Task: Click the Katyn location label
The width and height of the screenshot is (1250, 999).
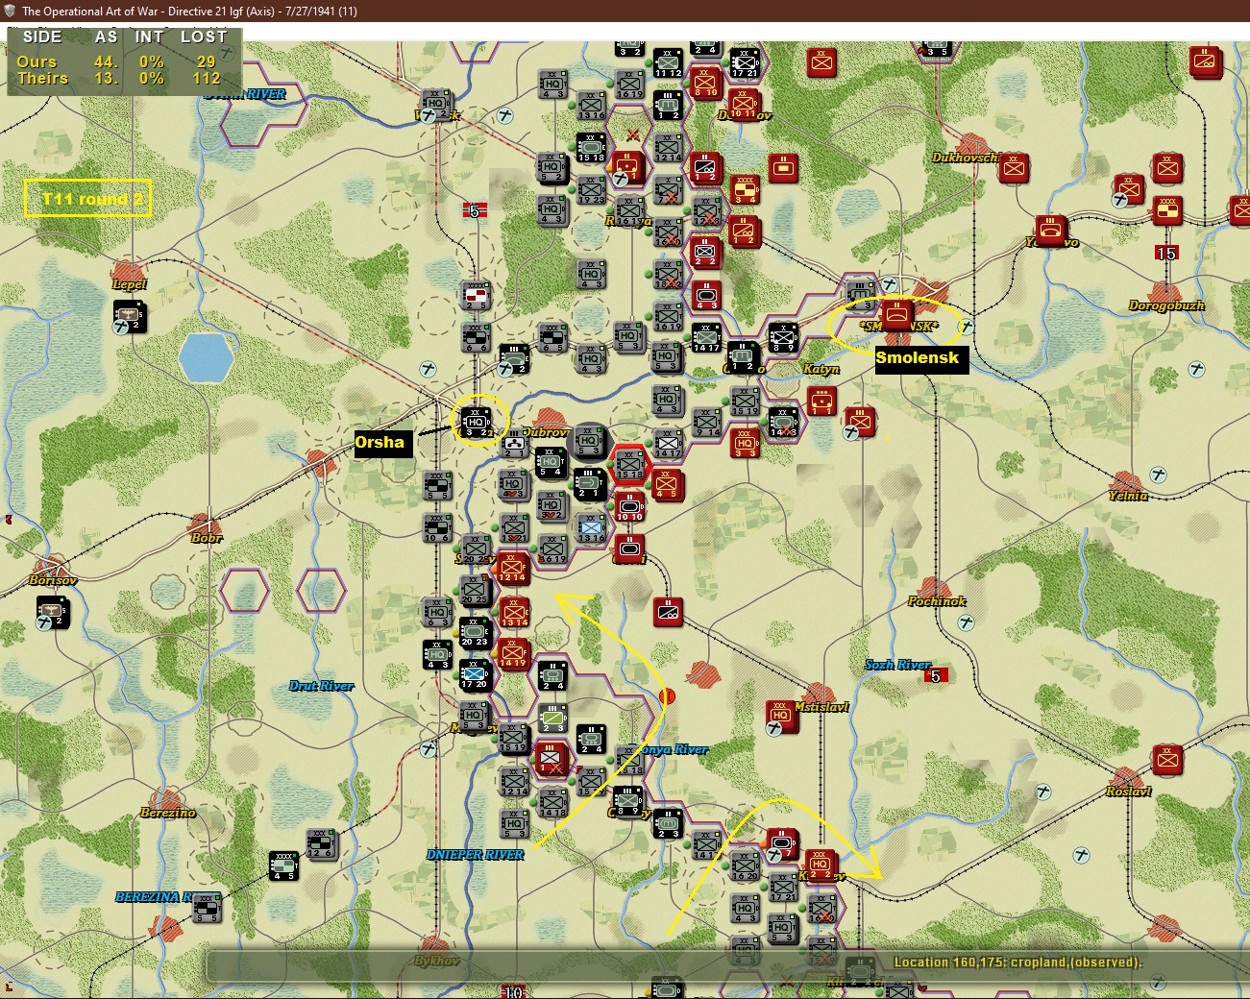Action: pyautogui.click(x=821, y=369)
